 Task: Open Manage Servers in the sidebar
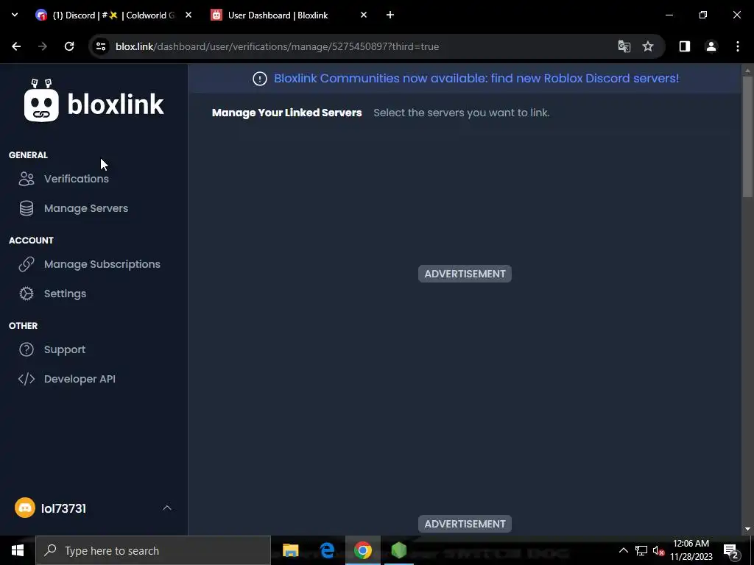pyautogui.click(x=86, y=208)
